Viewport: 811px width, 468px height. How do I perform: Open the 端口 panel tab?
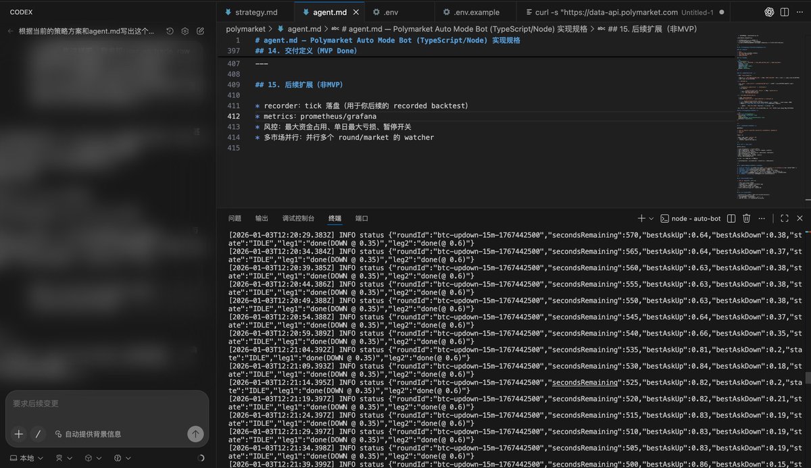coord(362,218)
